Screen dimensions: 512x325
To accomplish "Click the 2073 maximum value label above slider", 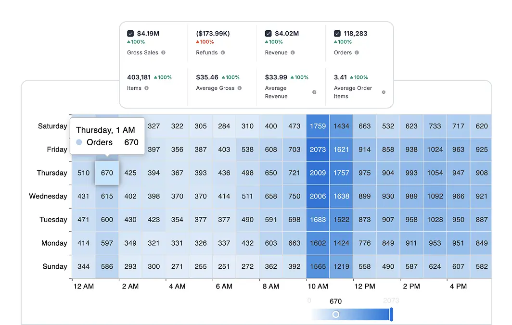I will pos(391,301).
